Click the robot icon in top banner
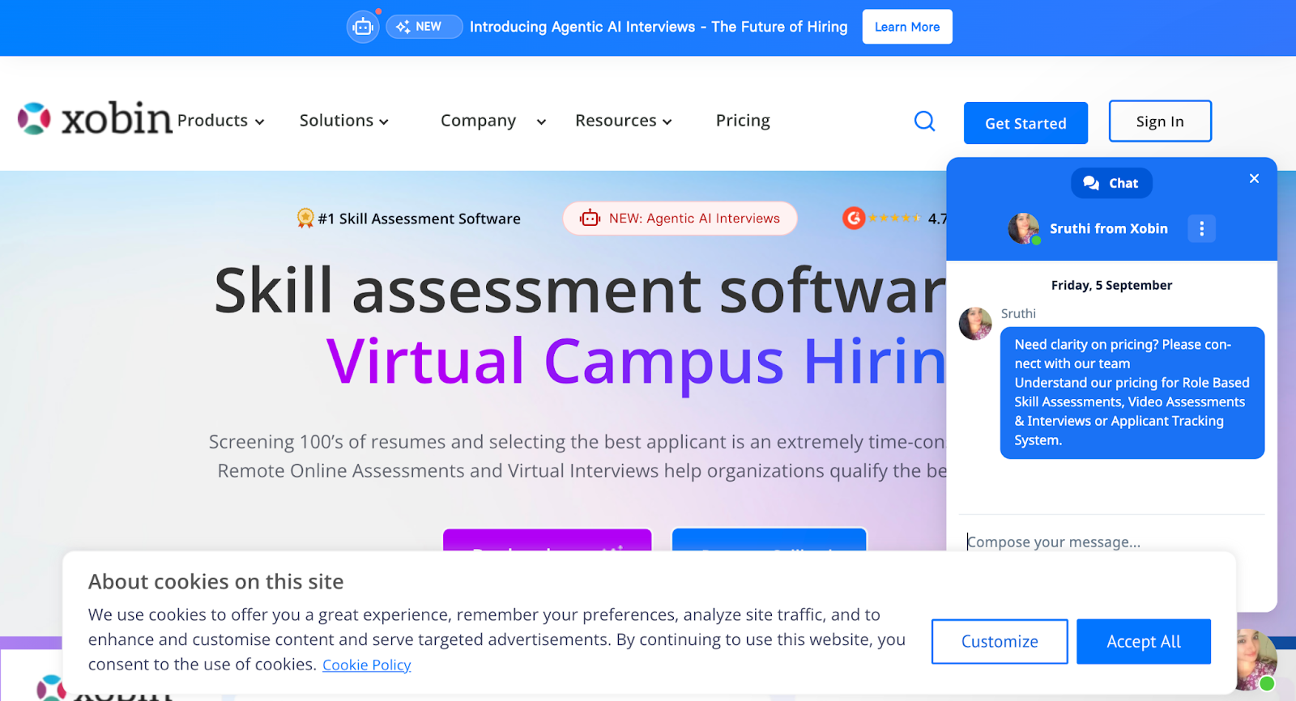The image size is (1296, 701). point(363,27)
